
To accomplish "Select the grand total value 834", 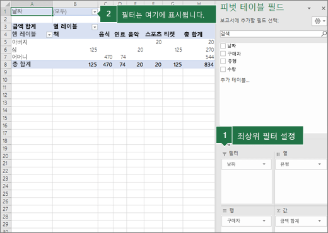I will click(x=199, y=64).
